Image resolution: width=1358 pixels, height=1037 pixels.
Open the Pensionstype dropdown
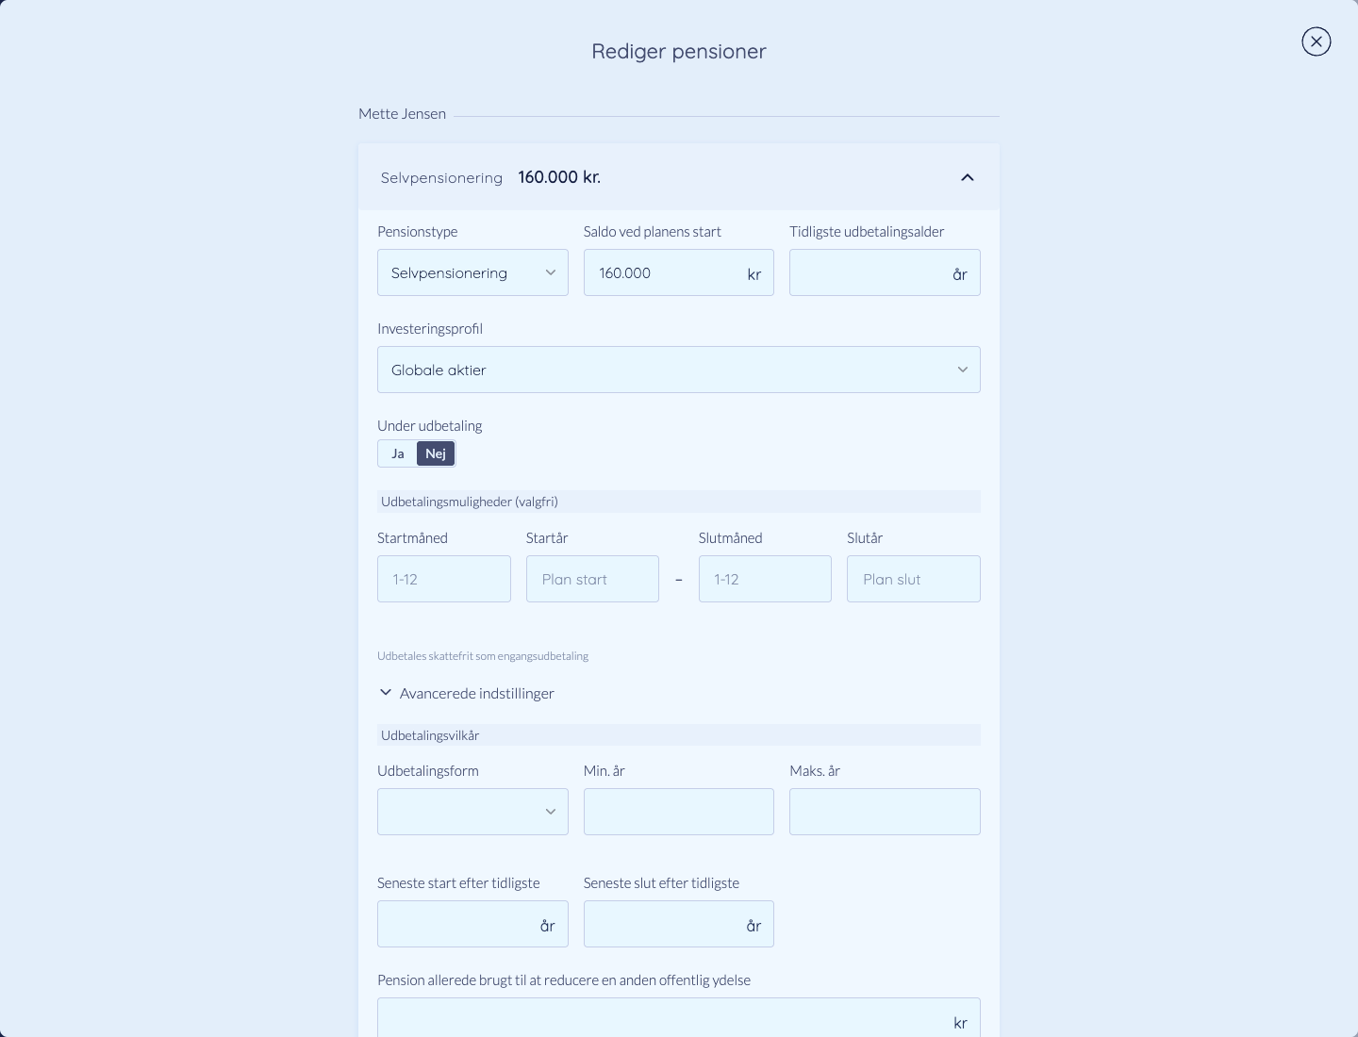pyautogui.click(x=472, y=272)
